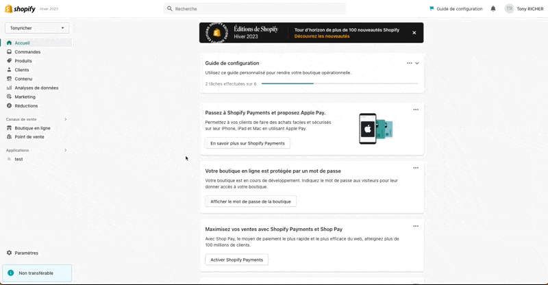Click the Boutique en ligne store icon
Screen dimensions: 548x285
9,128
